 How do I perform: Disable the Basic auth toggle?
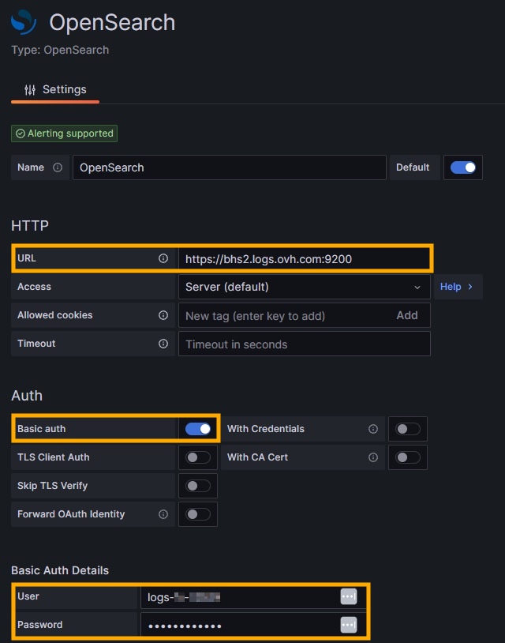198,429
